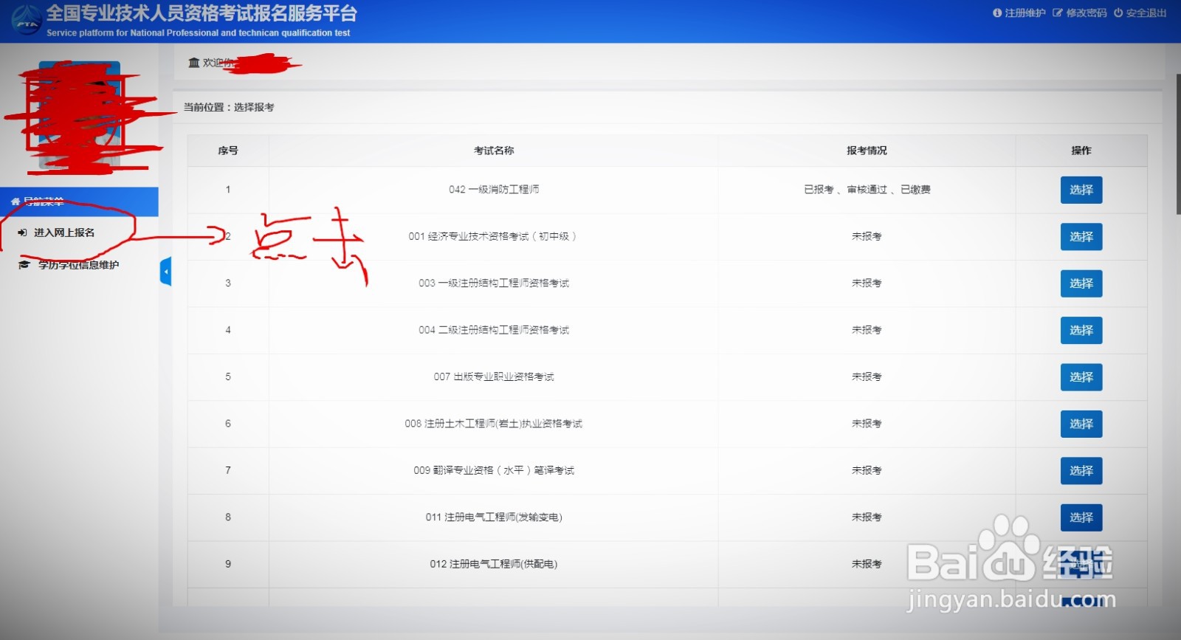Click text 008 注册土木工程师(岩土)执业资格考试

point(493,424)
